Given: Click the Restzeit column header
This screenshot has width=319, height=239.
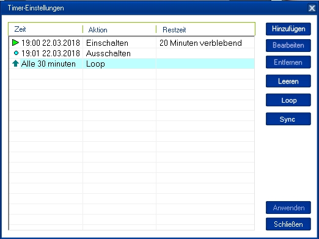Looking at the screenshot, I should click(x=205, y=29).
